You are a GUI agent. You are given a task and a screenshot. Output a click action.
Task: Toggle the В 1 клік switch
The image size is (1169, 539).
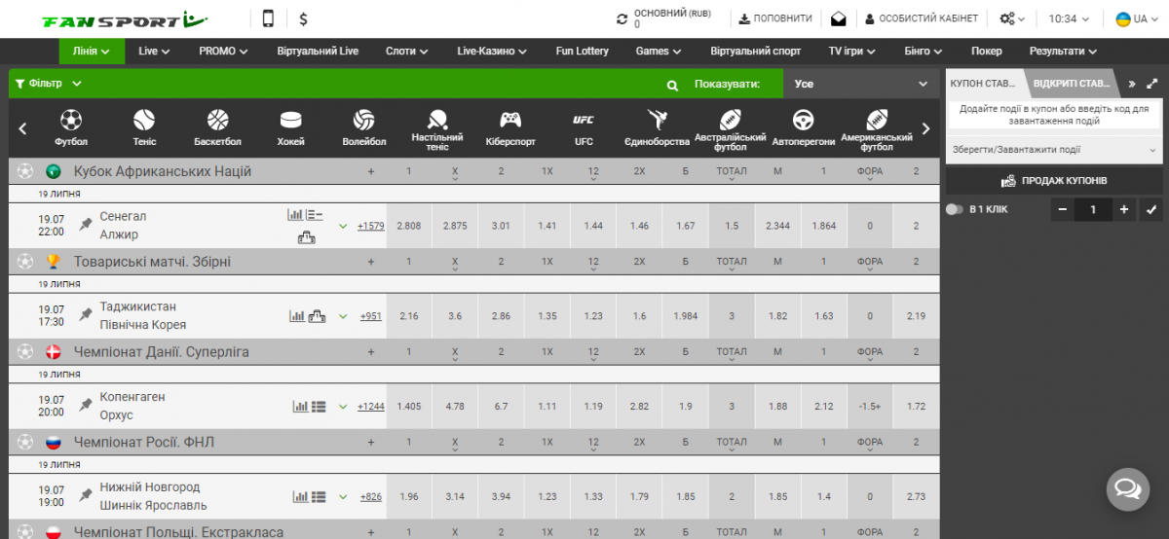click(954, 209)
